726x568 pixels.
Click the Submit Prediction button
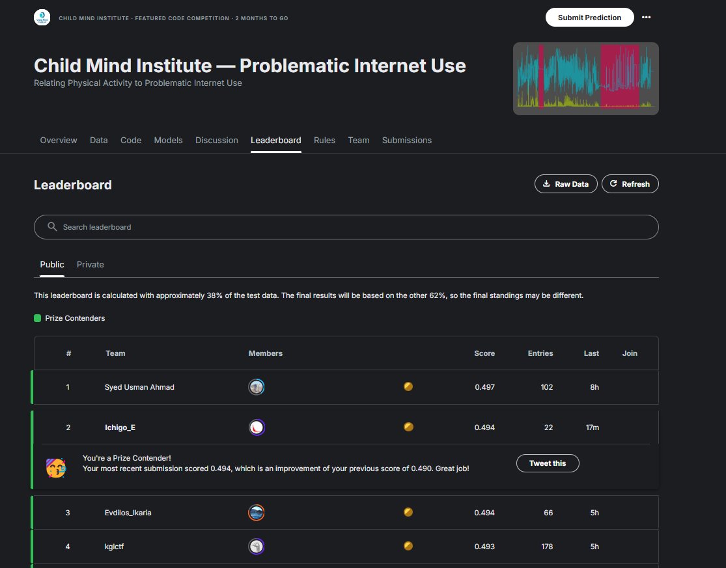tap(589, 18)
